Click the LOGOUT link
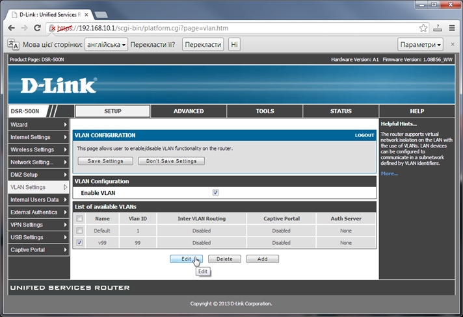 point(364,135)
